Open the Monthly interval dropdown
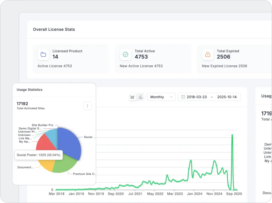Screen dimensions: 272x203 pyautogui.click(x=161, y=97)
